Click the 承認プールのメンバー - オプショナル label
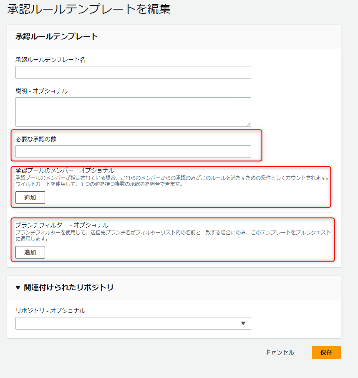 [65, 170]
